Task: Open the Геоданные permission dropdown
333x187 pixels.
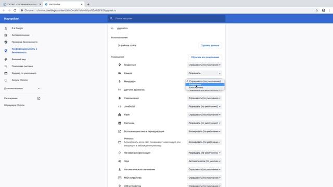Action: pyautogui.click(x=204, y=65)
